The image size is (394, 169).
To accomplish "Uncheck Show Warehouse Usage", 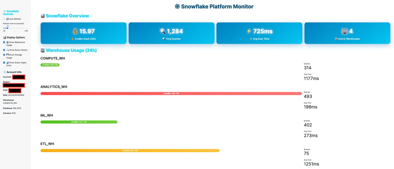I will [4, 42].
